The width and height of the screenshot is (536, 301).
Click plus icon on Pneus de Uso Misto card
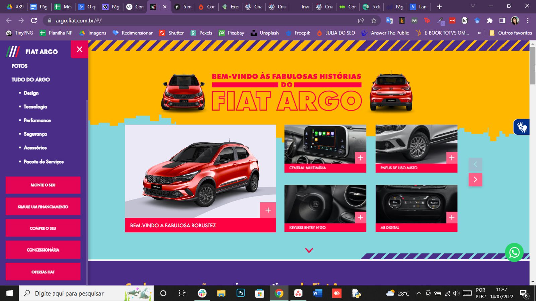[452, 158]
